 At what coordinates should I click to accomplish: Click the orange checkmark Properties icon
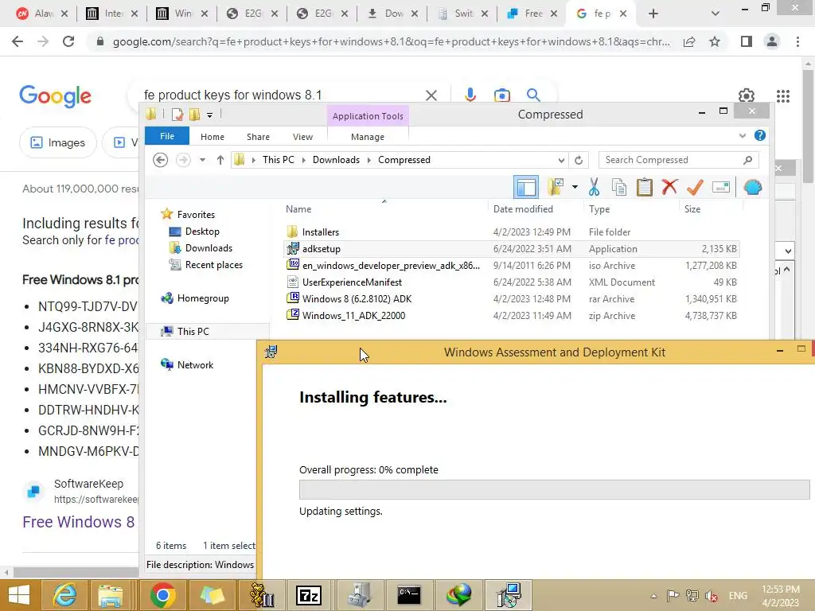pos(695,186)
